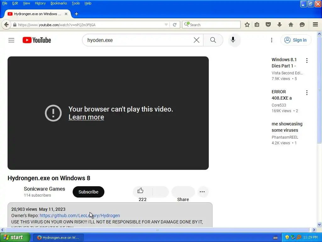The image size is (322, 242).
Task: Click the Share button
Action: point(183,193)
